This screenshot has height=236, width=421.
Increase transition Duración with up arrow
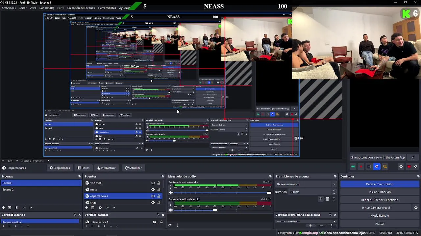(x=334, y=190)
